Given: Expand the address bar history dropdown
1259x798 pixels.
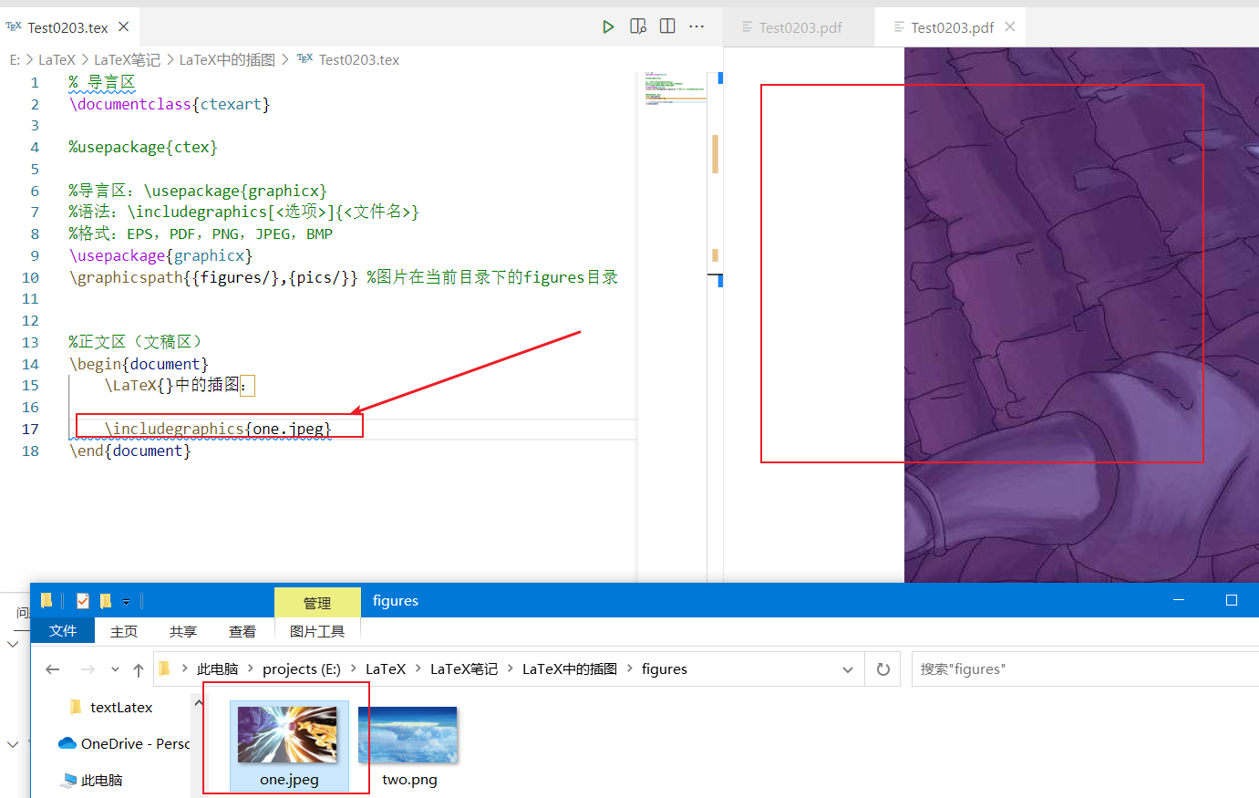Looking at the screenshot, I should pyautogui.click(x=848, y=669).
